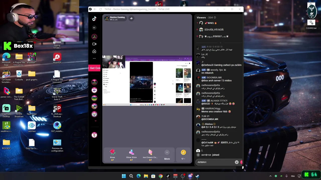Open FL_2026.exe shortcut on desktop
Viewport: 321px width, 180px height.
(x=57, y=111)
